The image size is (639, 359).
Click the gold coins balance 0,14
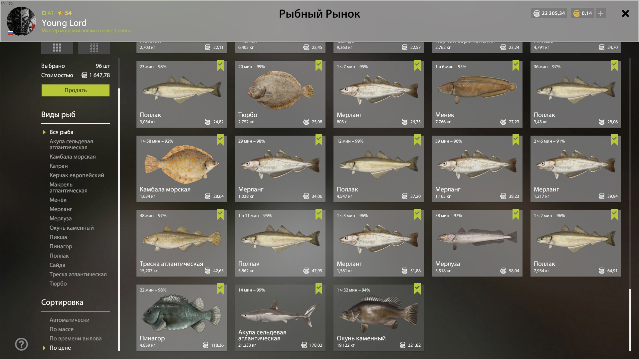point(583,13)
